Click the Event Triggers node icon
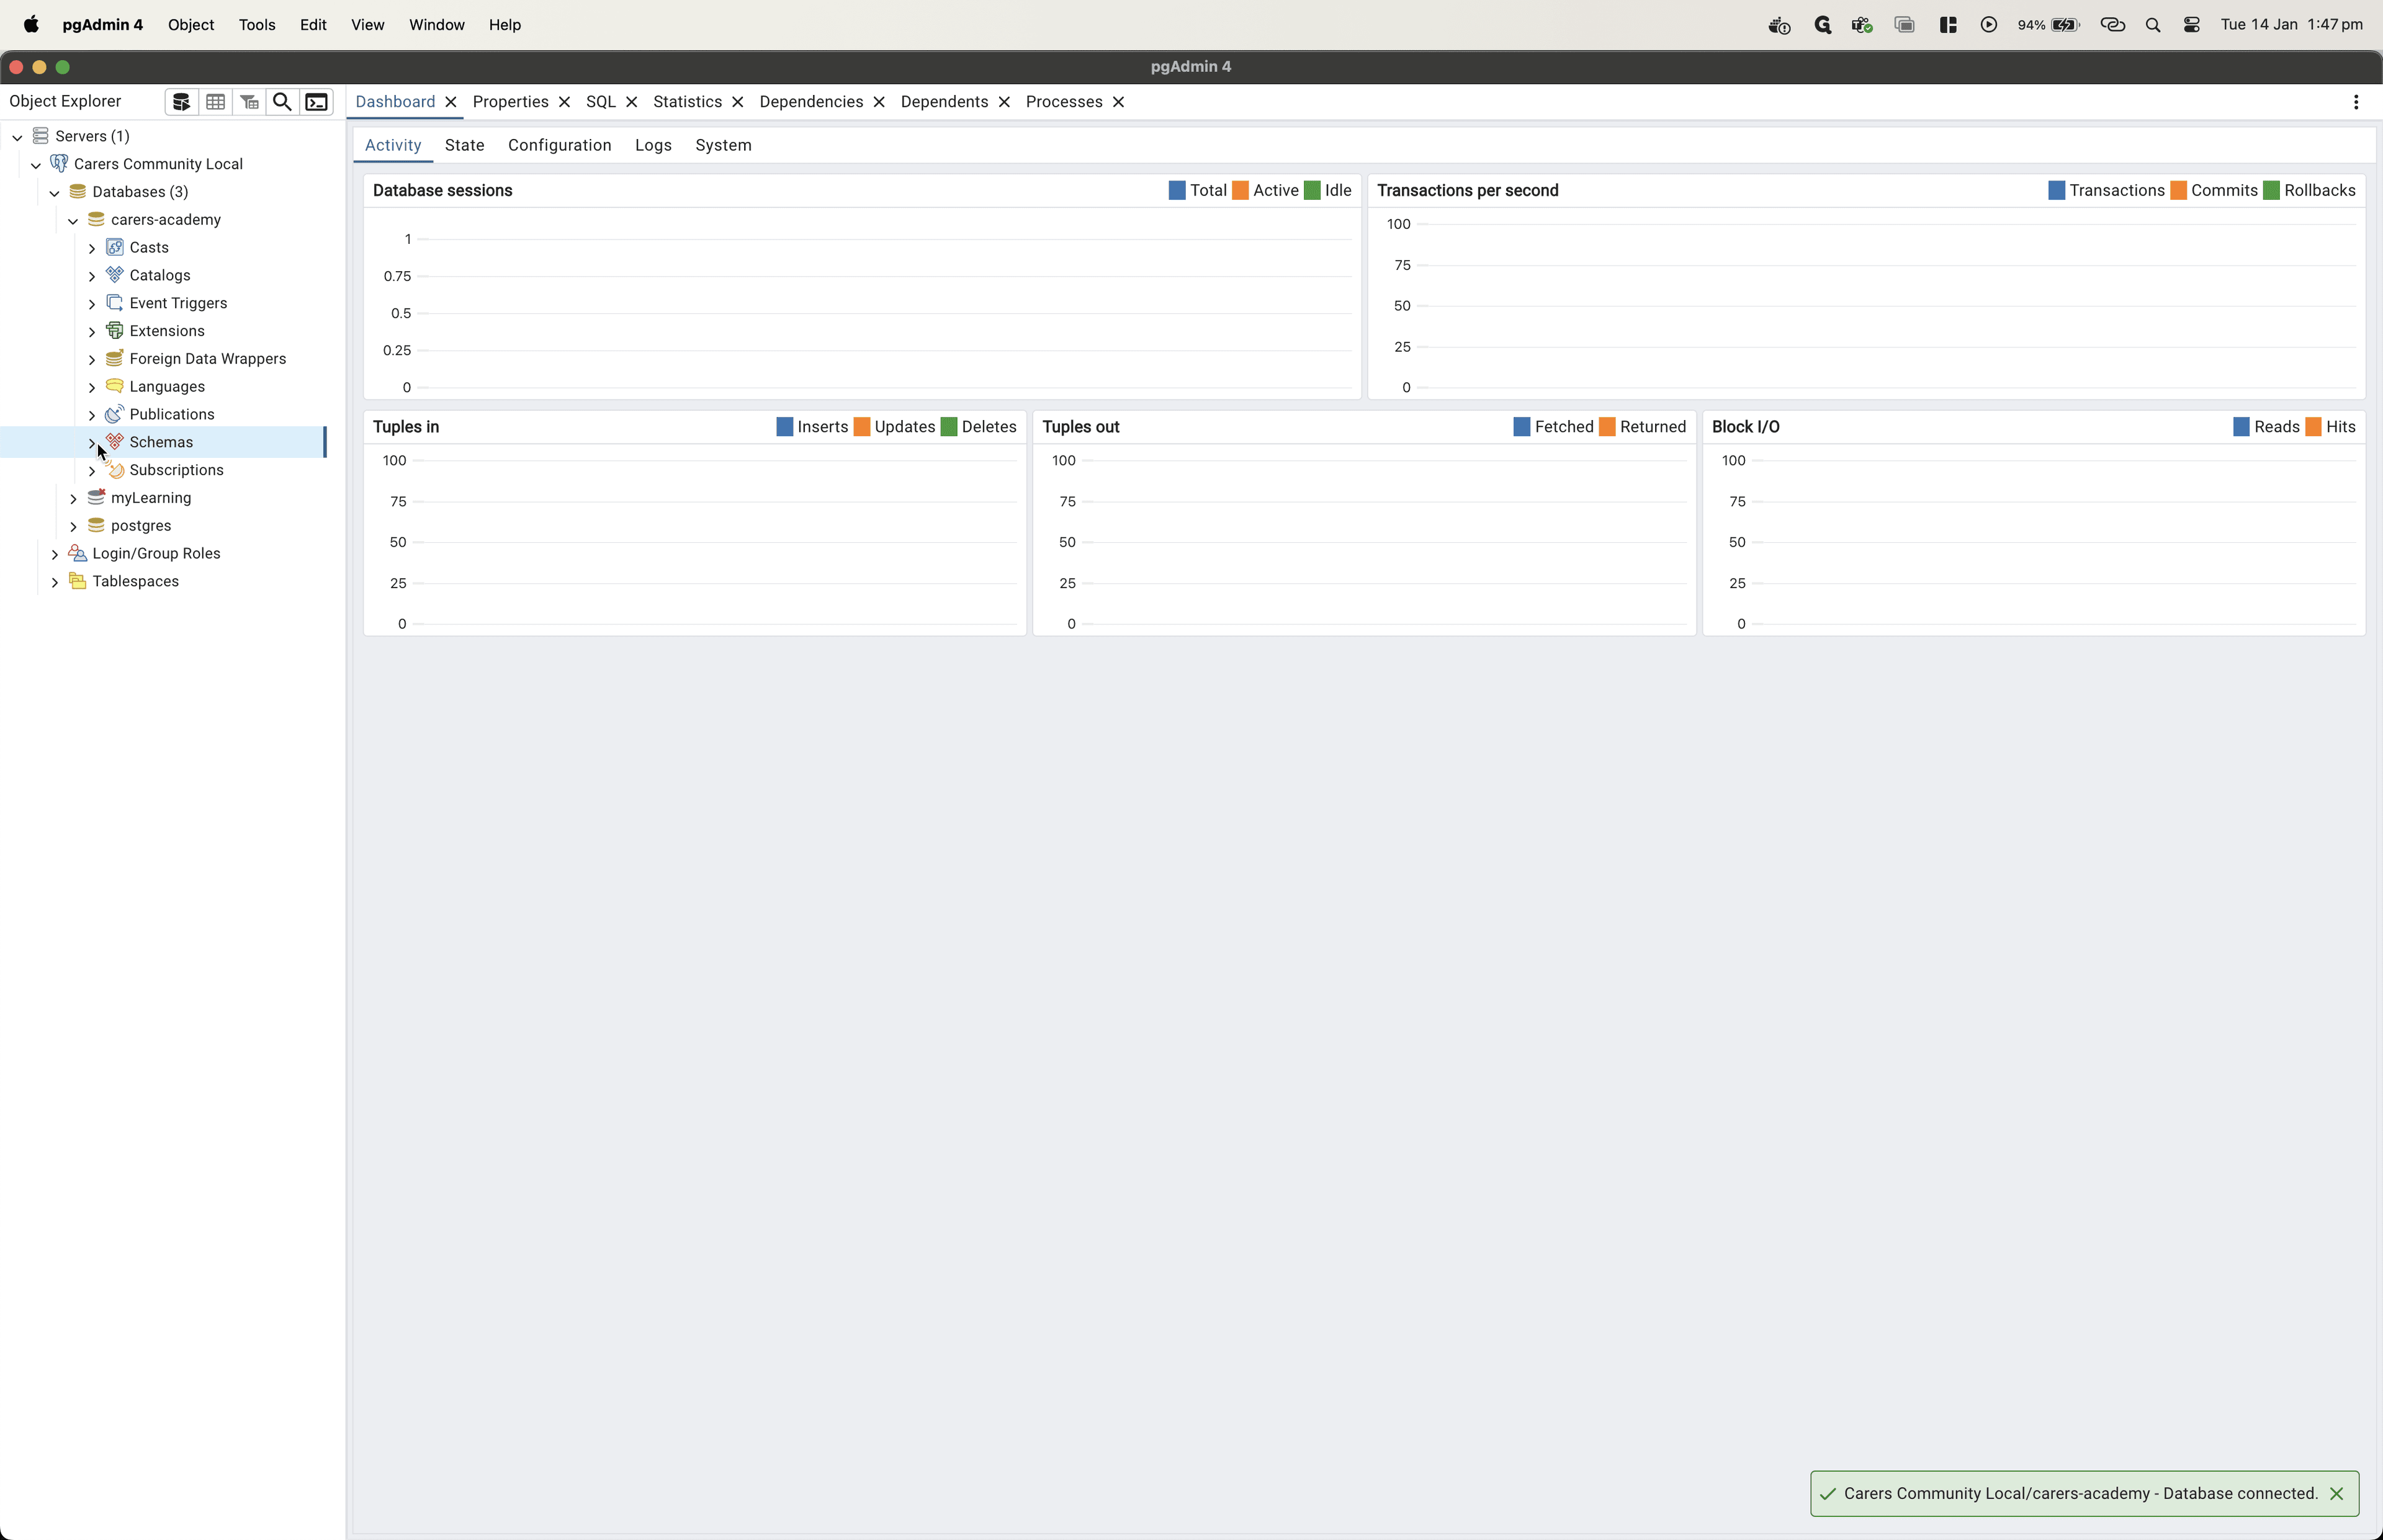Viewport: 2383px width, 1540px height. coord(115,303)
